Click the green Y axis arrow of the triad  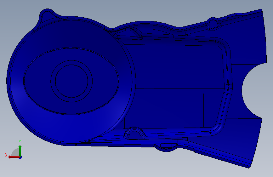coord(20,151)
